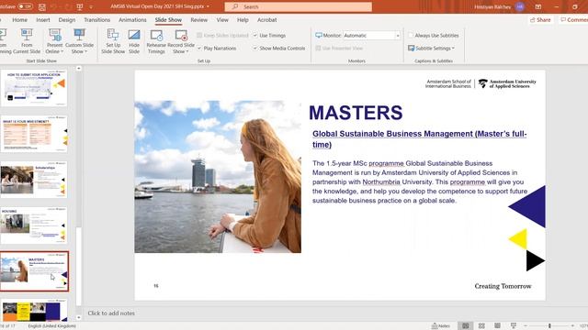Toggle the Show Media Controls checkbox
The image size is (588, 330).
[x=255, y=49]
